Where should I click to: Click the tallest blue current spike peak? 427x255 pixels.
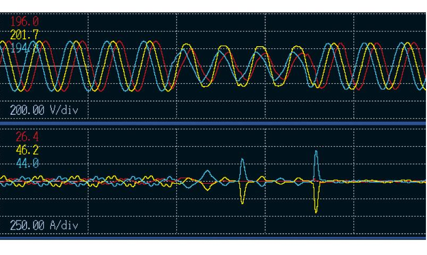(x=316, y=151)
